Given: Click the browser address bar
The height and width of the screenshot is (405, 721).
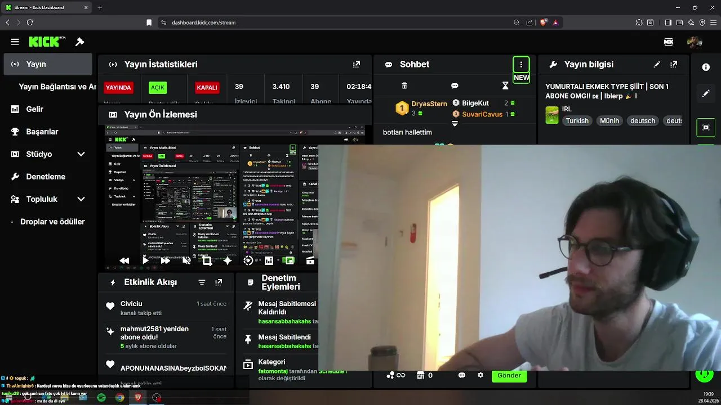Looking at the screenshot, I should pyautogui.click(x=338, y=22).
